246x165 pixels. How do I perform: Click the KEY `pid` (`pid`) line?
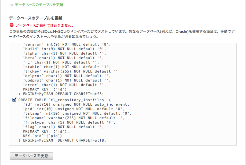point(42,136)
